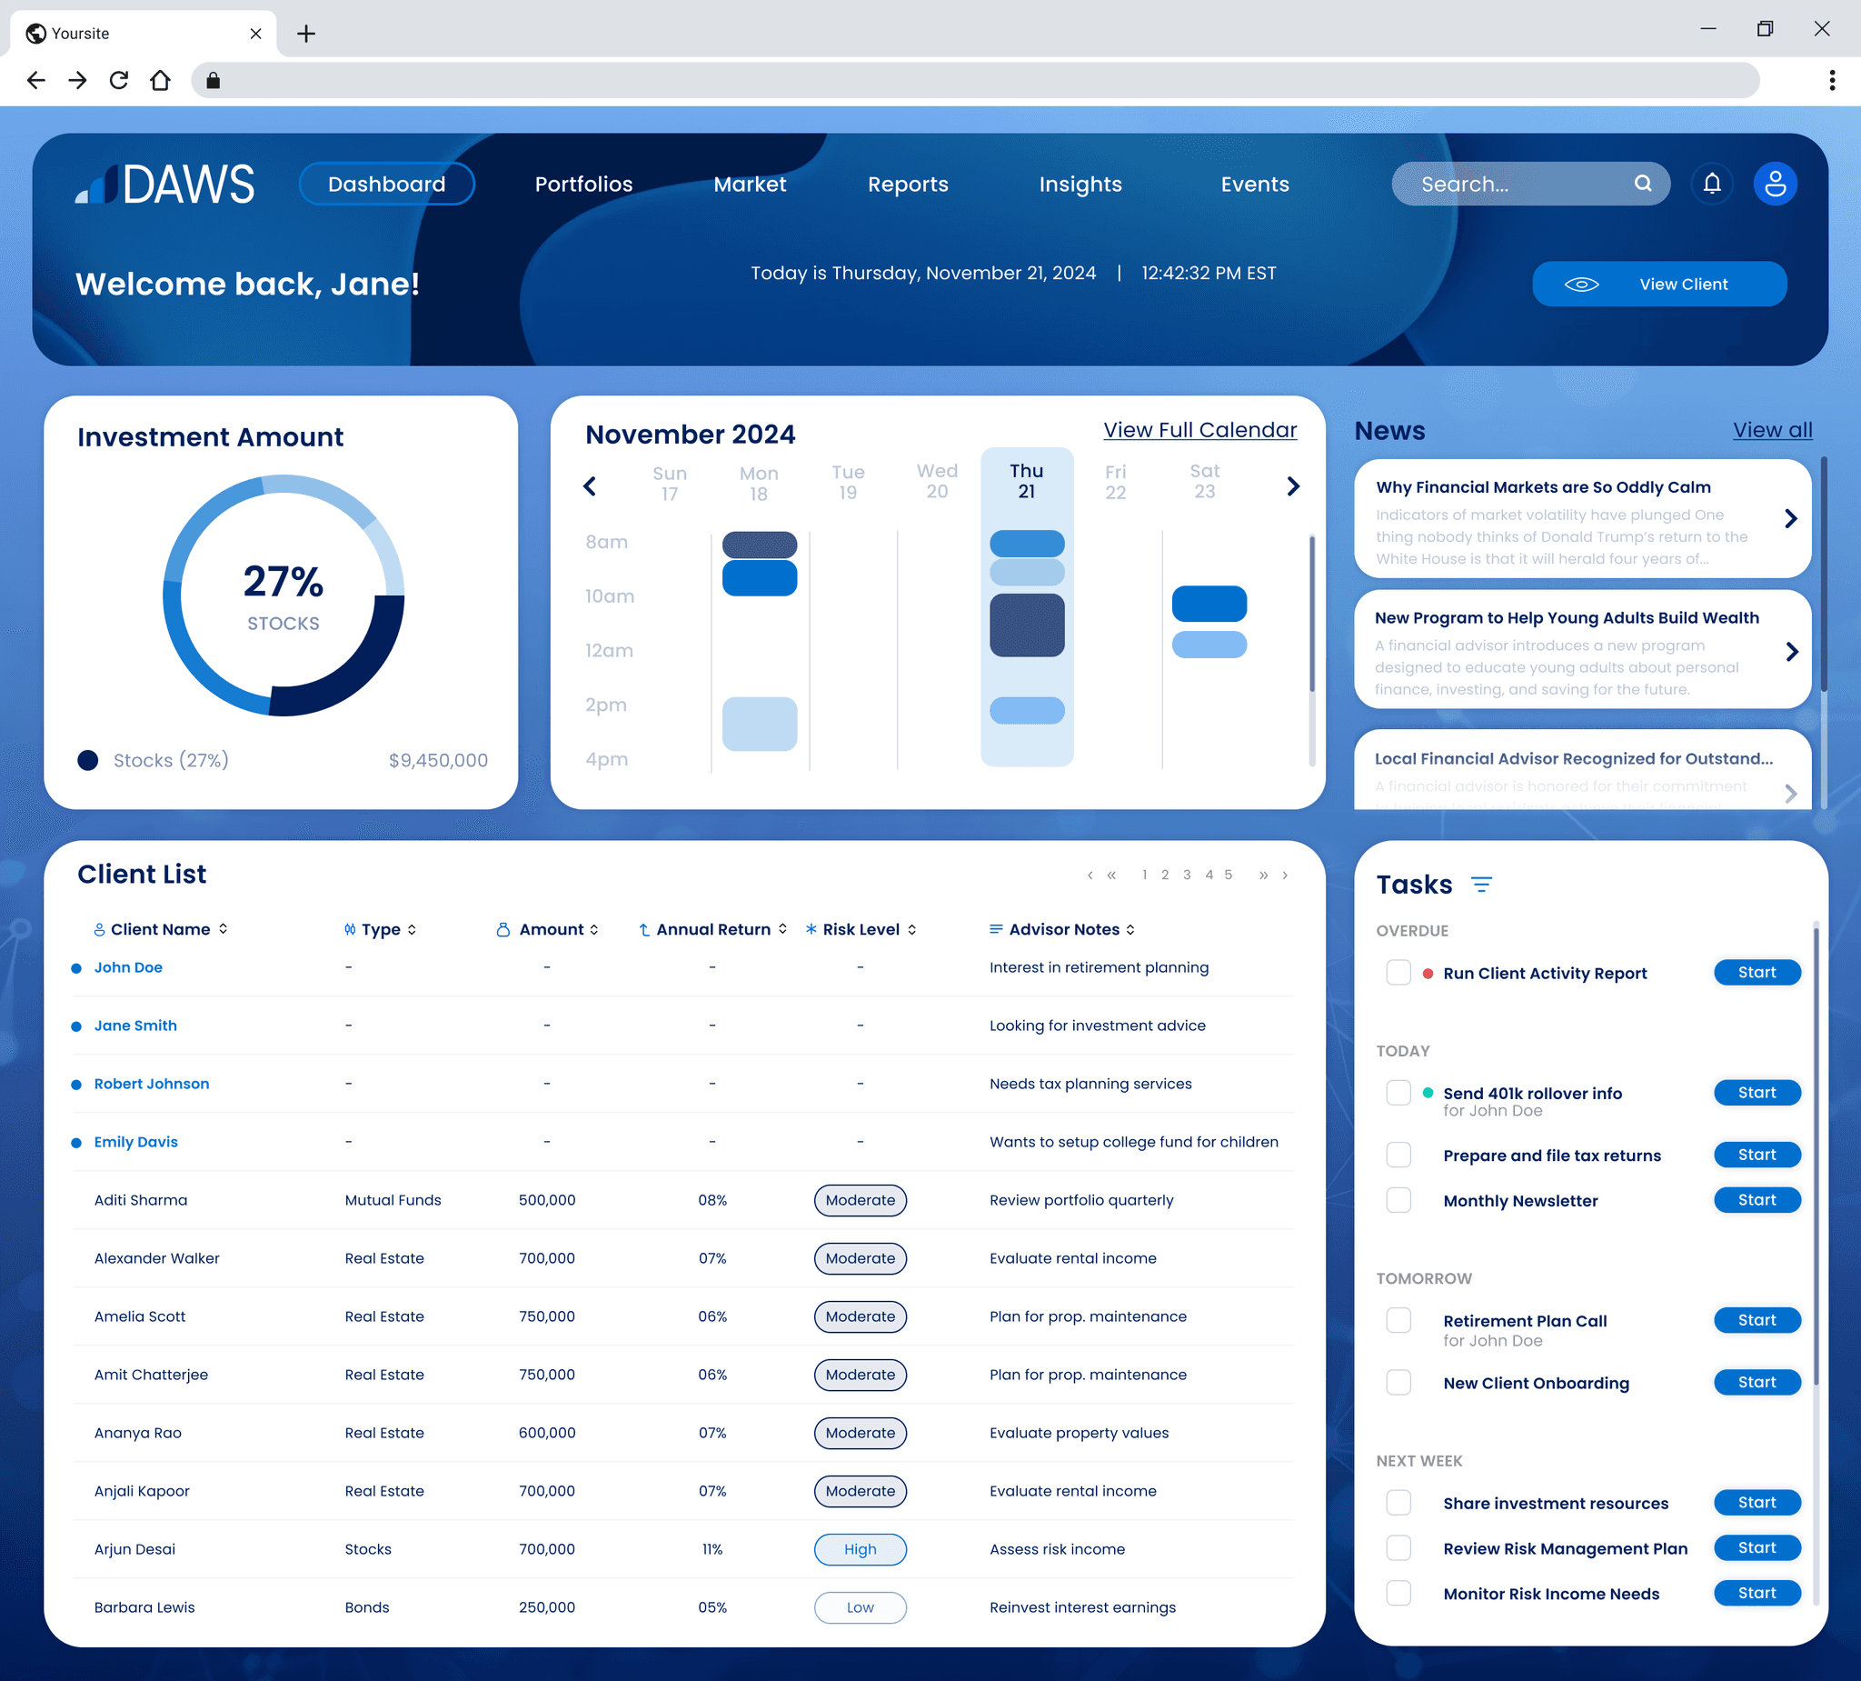Reload the browser page
This screenshot has height=1681, width=1861.
[118, 80]
